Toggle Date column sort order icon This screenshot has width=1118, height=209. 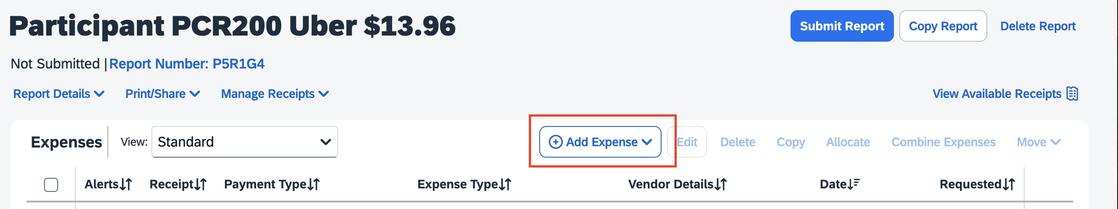coord(854,184)
